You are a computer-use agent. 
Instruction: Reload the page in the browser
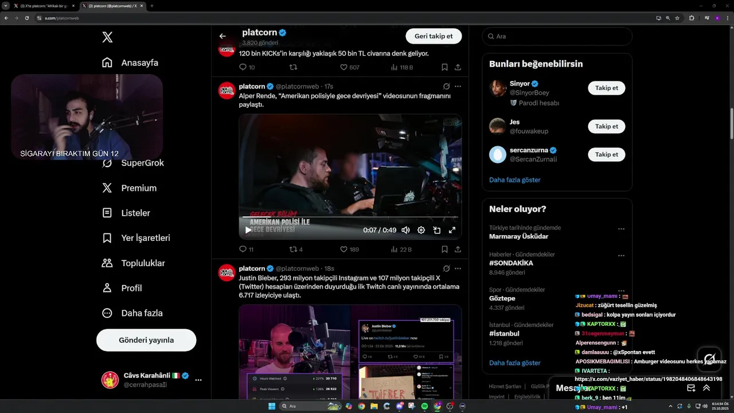(x=26, y=18)
